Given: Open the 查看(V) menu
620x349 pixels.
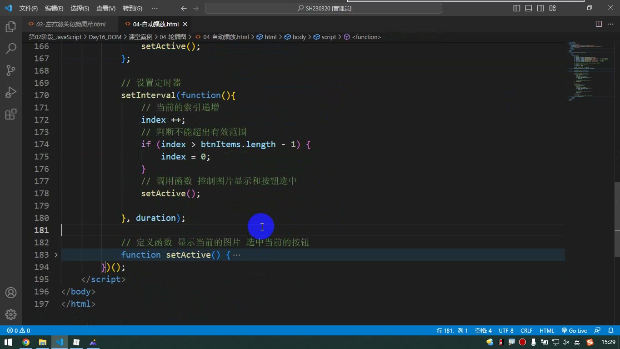Looking at the screenshot, I should coord(106,8).
